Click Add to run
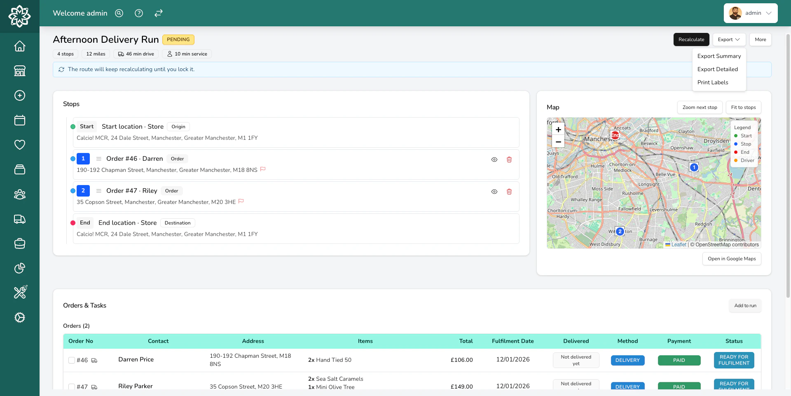791x396 pixels. point(745,306)
